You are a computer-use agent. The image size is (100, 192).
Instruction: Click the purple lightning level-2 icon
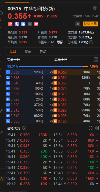17,24
